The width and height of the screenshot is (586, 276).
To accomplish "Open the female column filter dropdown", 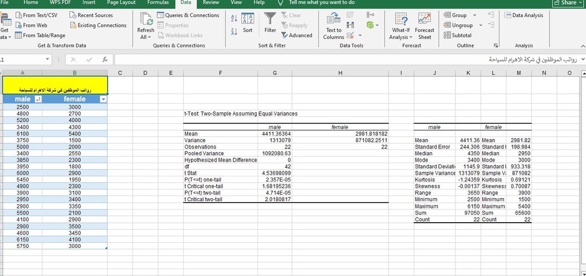I will [x=103, y=100].
